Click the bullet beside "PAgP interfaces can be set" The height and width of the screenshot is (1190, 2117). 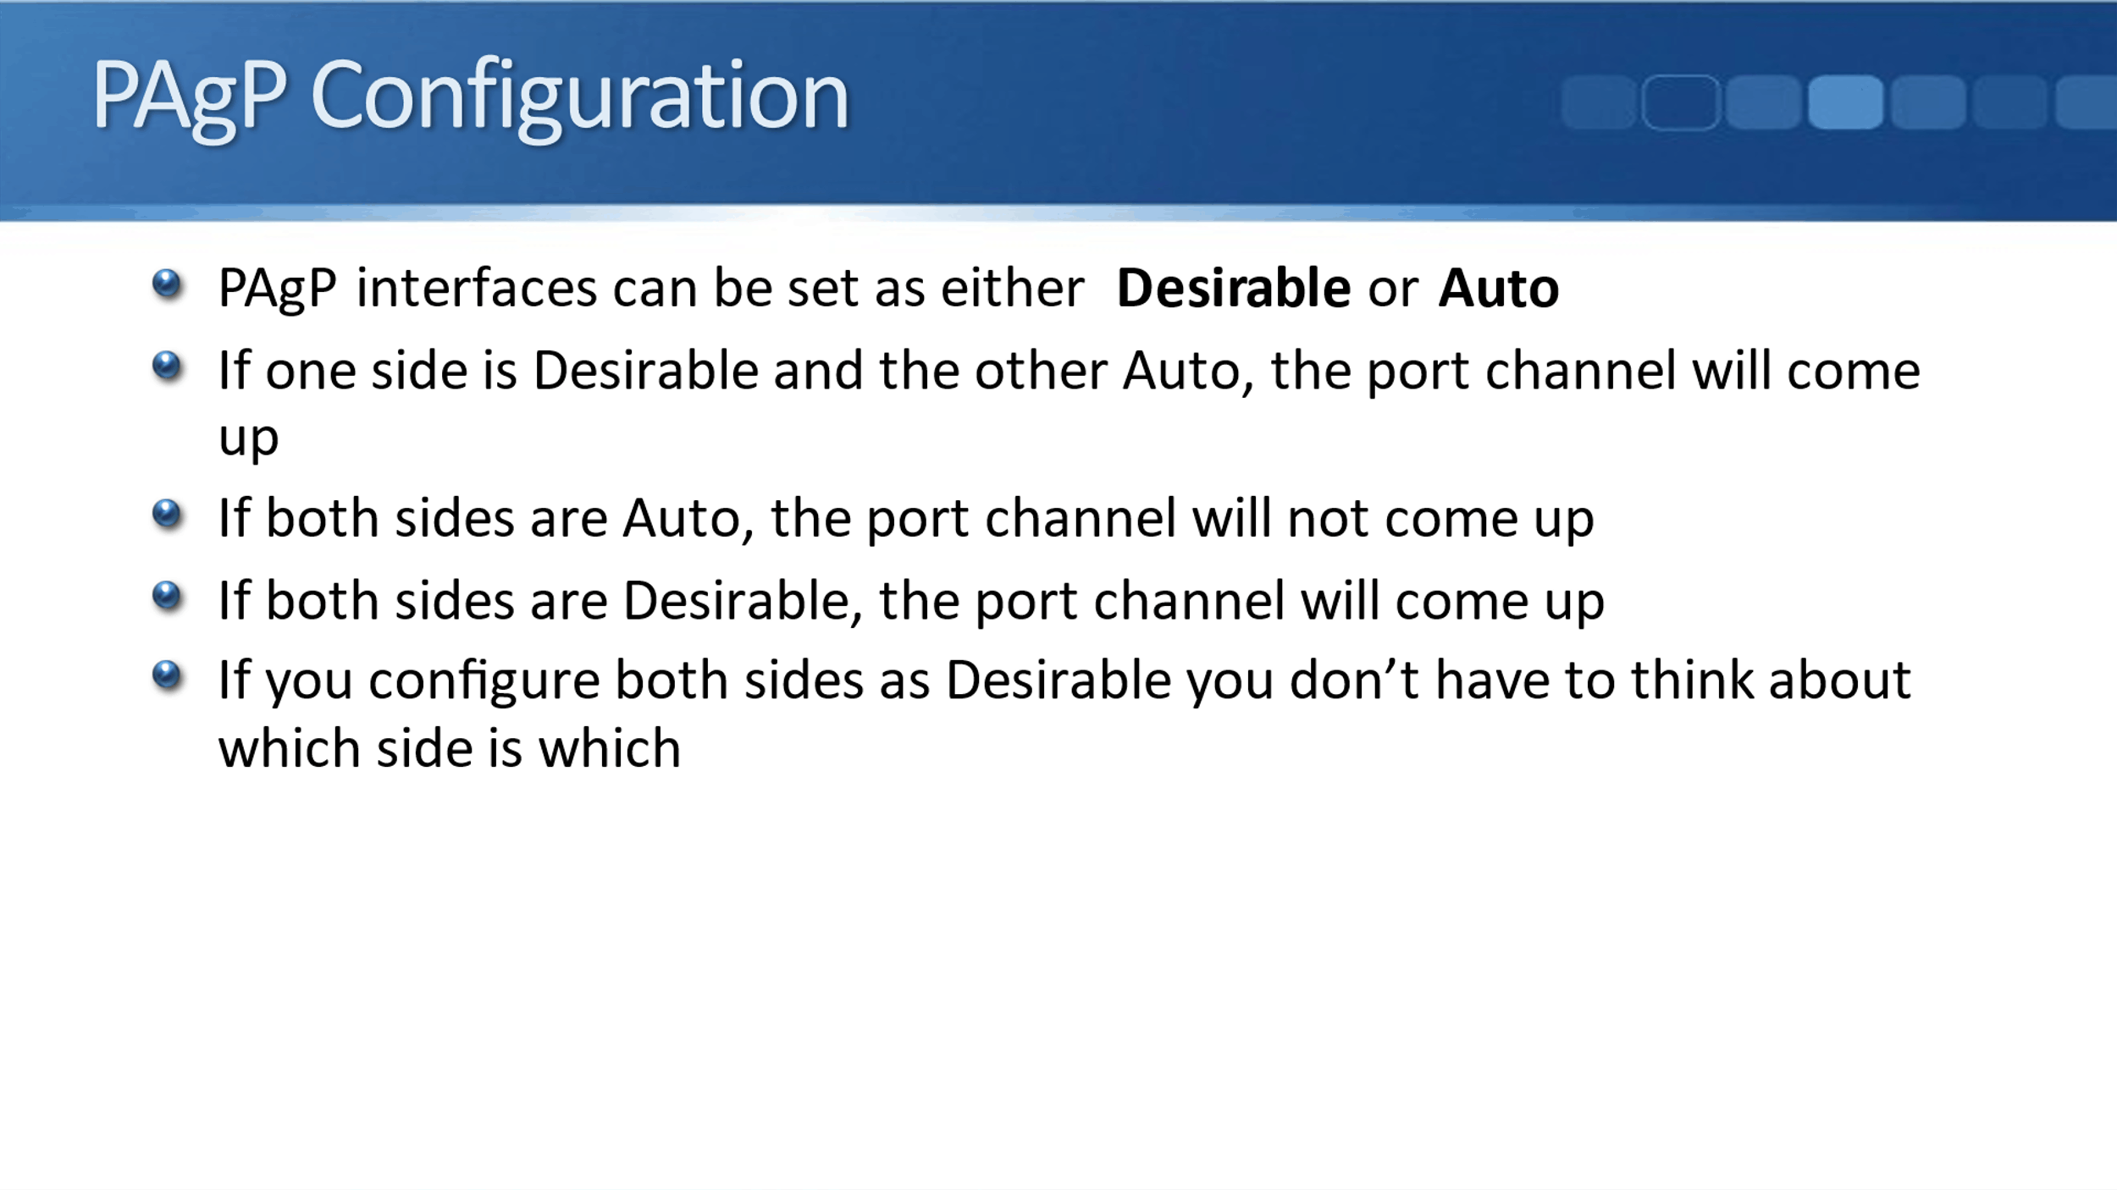[167, 284]
